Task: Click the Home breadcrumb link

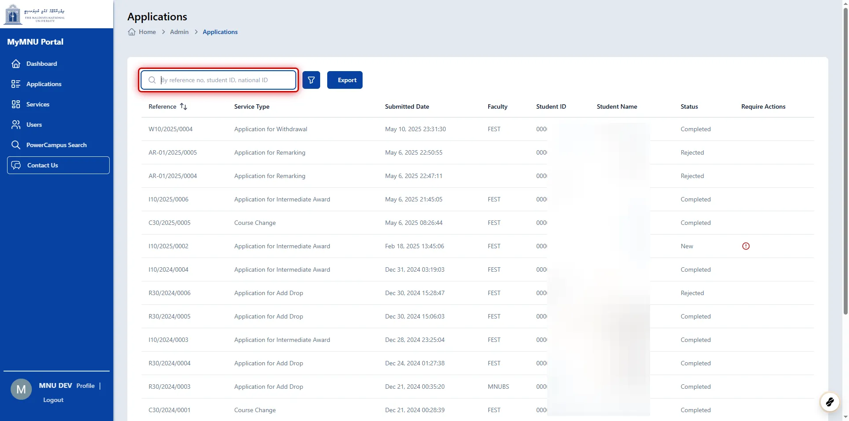Action: tap(147, 32)
